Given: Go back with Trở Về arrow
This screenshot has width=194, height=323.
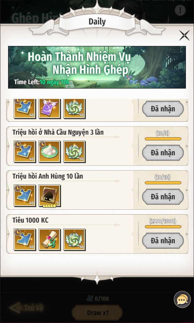Looking at the screenshot, I should [27, 308].
